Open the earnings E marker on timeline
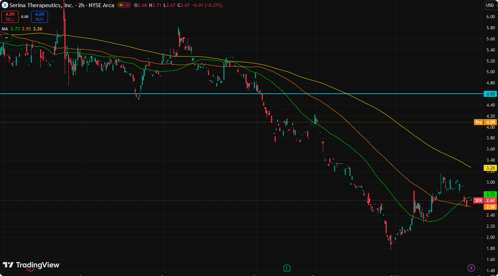Viewport: 498px width, 276px height. pos(286,268)
